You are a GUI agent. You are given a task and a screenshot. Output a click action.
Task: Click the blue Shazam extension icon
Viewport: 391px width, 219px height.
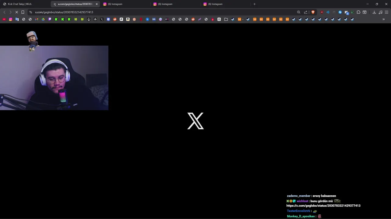tap(340, 12)
